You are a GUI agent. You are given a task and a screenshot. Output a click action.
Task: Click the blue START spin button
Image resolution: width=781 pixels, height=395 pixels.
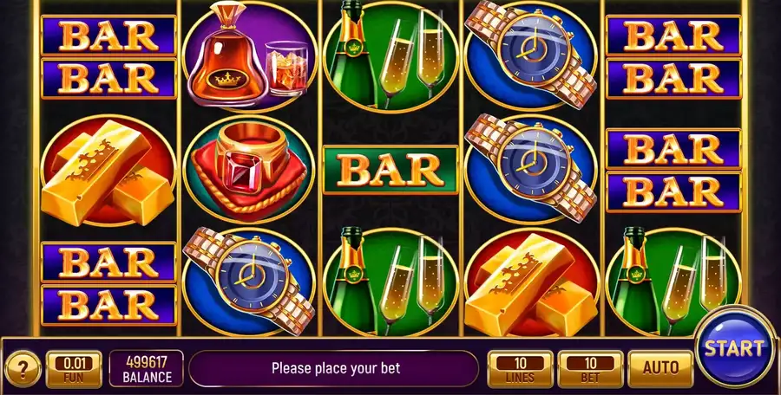click(735, 347)
